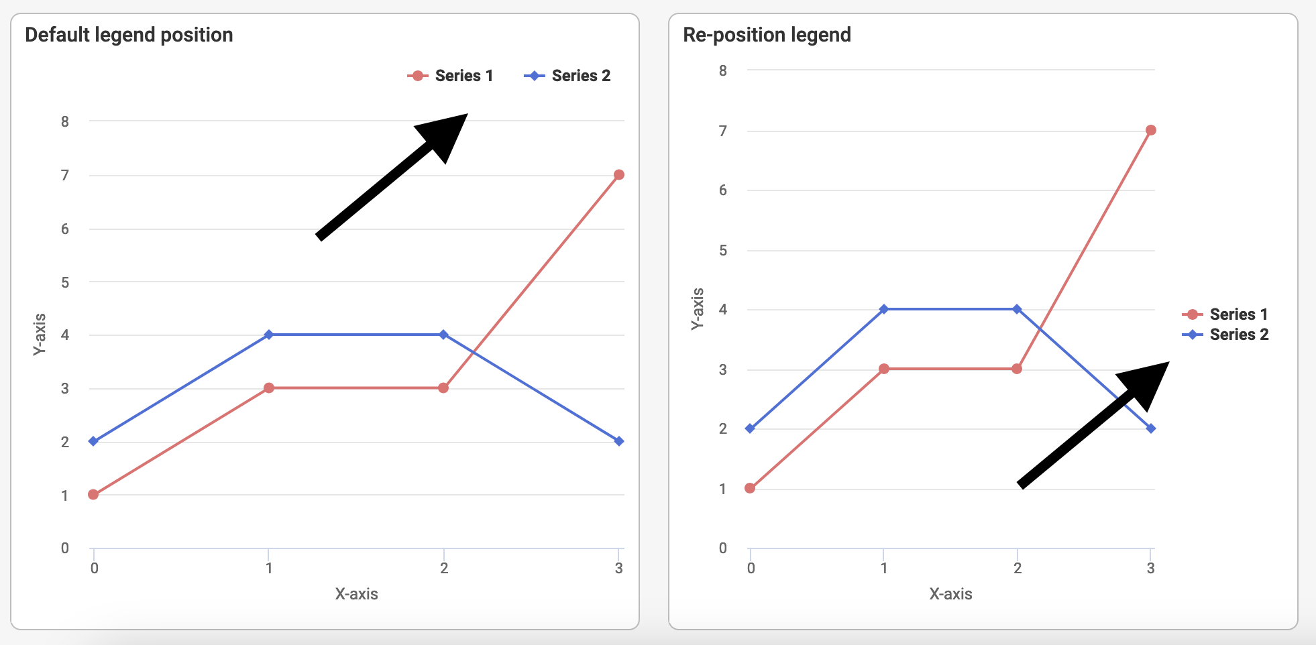Toggle Series 2 label in the right-side legend

(1239, 335)
